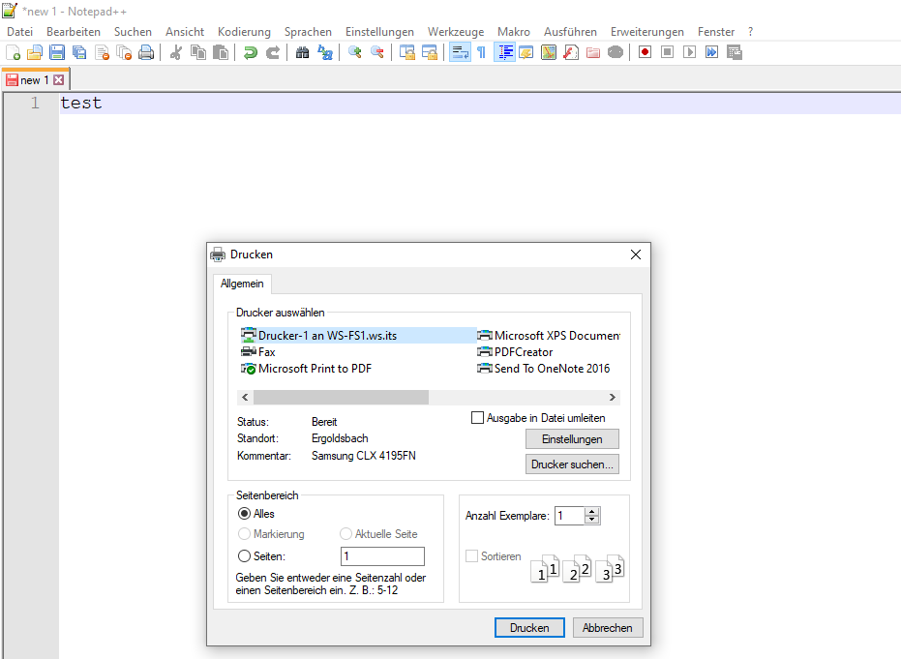The width and height of the screenshot is (901, 659).
Task: Click the printer list horizontal scrollbar thumb
Action: pos(341,397)
